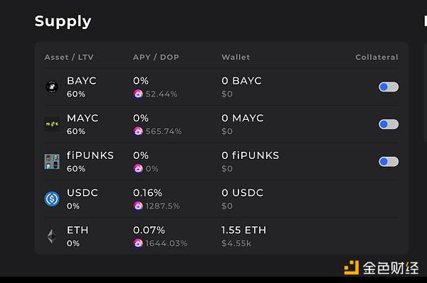Click the Wallet column header
Image resolution: width=427 pixels, height=283 pixels.
tap(236, 57)
